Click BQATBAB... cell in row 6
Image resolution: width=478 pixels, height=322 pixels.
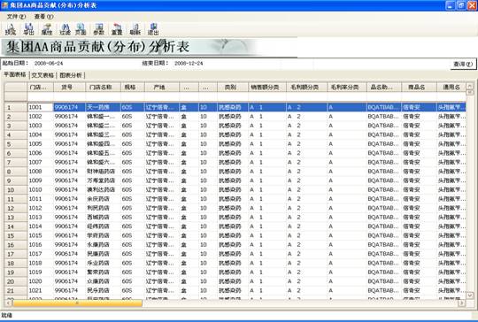383,153
